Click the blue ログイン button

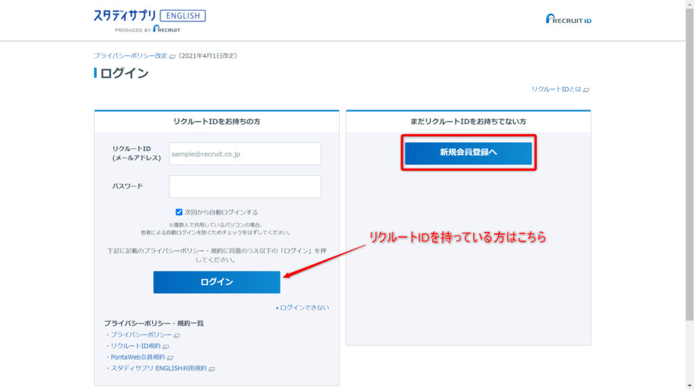(217, 282)
